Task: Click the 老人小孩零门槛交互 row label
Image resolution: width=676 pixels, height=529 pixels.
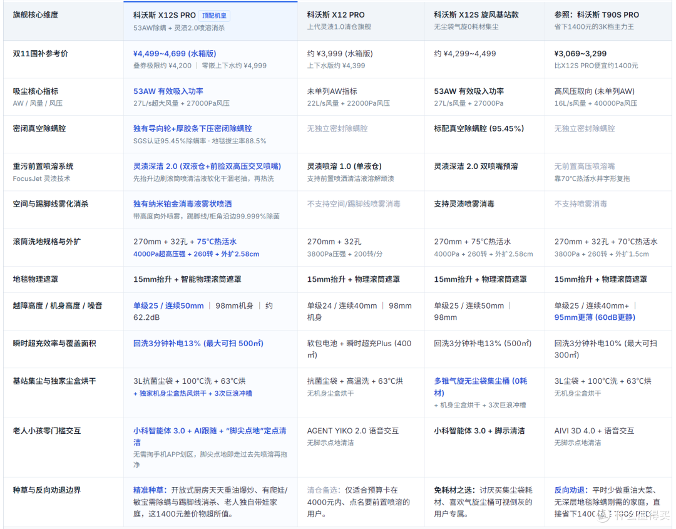Action: click(46, 430)
